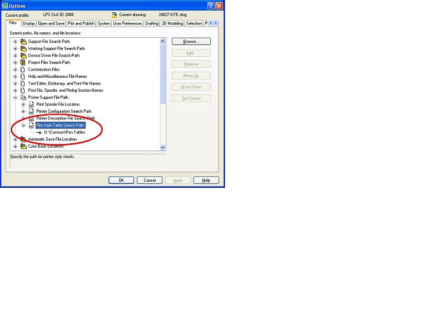
Task: Go to the User Preferences tab
Action: coord(127,23)
